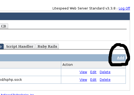Click the Litespeed Web Server Standard version text
The image size is (134, 95).
(x=84, y=8)
